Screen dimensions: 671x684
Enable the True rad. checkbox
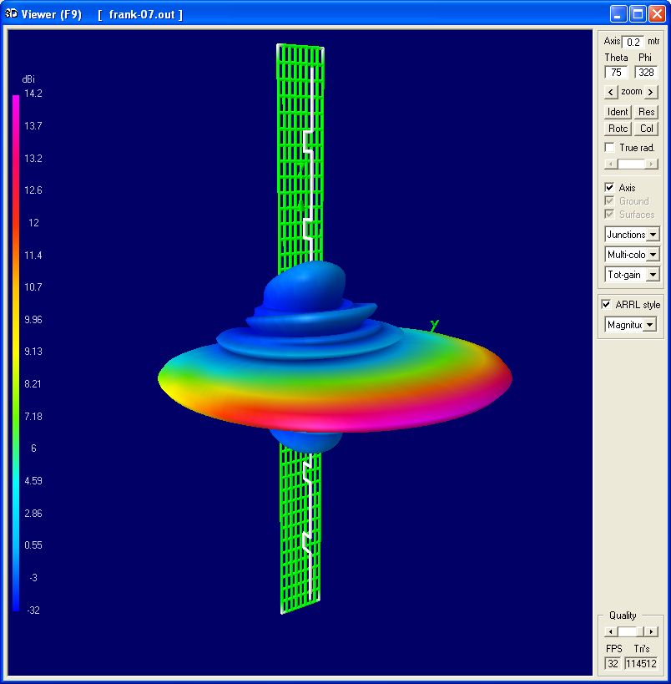pos(610,148)
